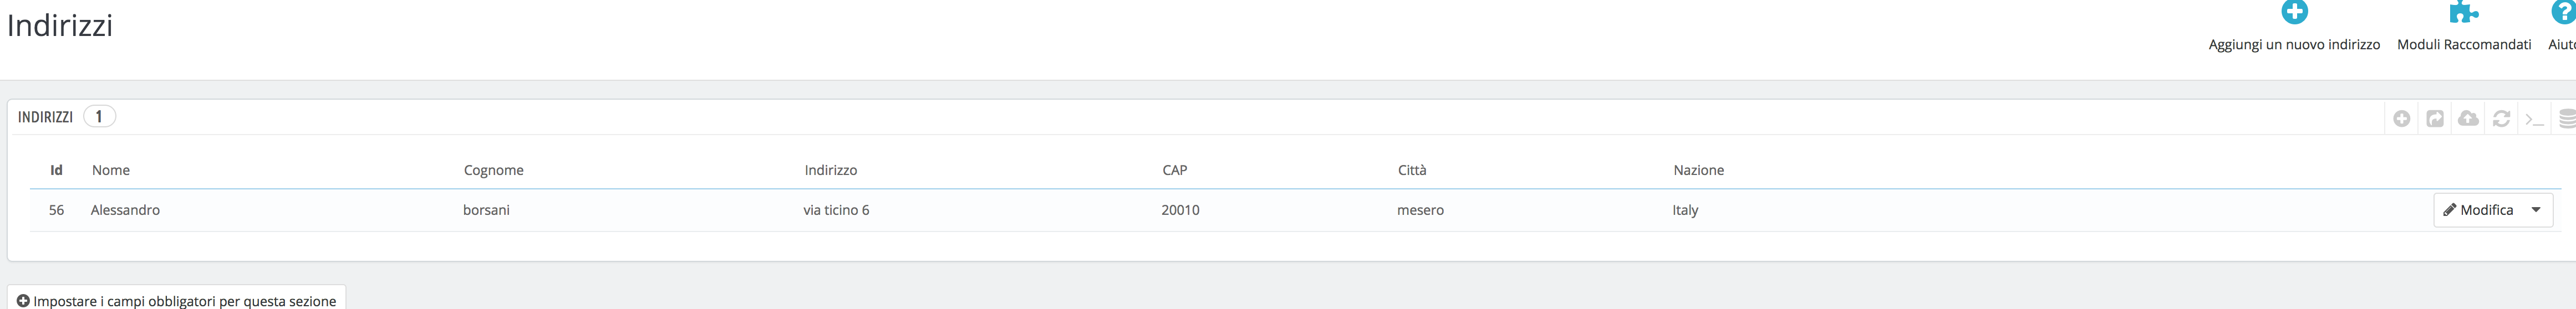Click the Cognome column header
The height and width of the screenshot is (309, 2576).
click(x=493, y=170)
